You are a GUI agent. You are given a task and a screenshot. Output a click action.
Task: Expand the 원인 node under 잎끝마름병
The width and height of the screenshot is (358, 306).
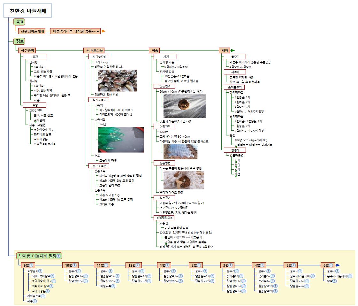click(x=236, y=166)
